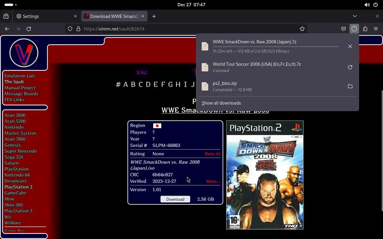The height and width of the screenshot is (239, 383).
Task: Click the Vimm's Lair V logo
Action: coord(24,53)
